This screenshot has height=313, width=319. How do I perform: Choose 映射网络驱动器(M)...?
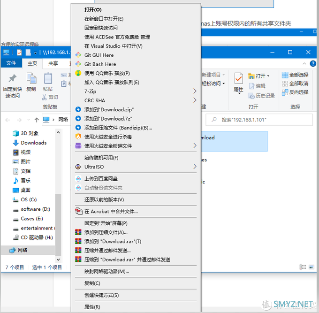coord(106,272)
